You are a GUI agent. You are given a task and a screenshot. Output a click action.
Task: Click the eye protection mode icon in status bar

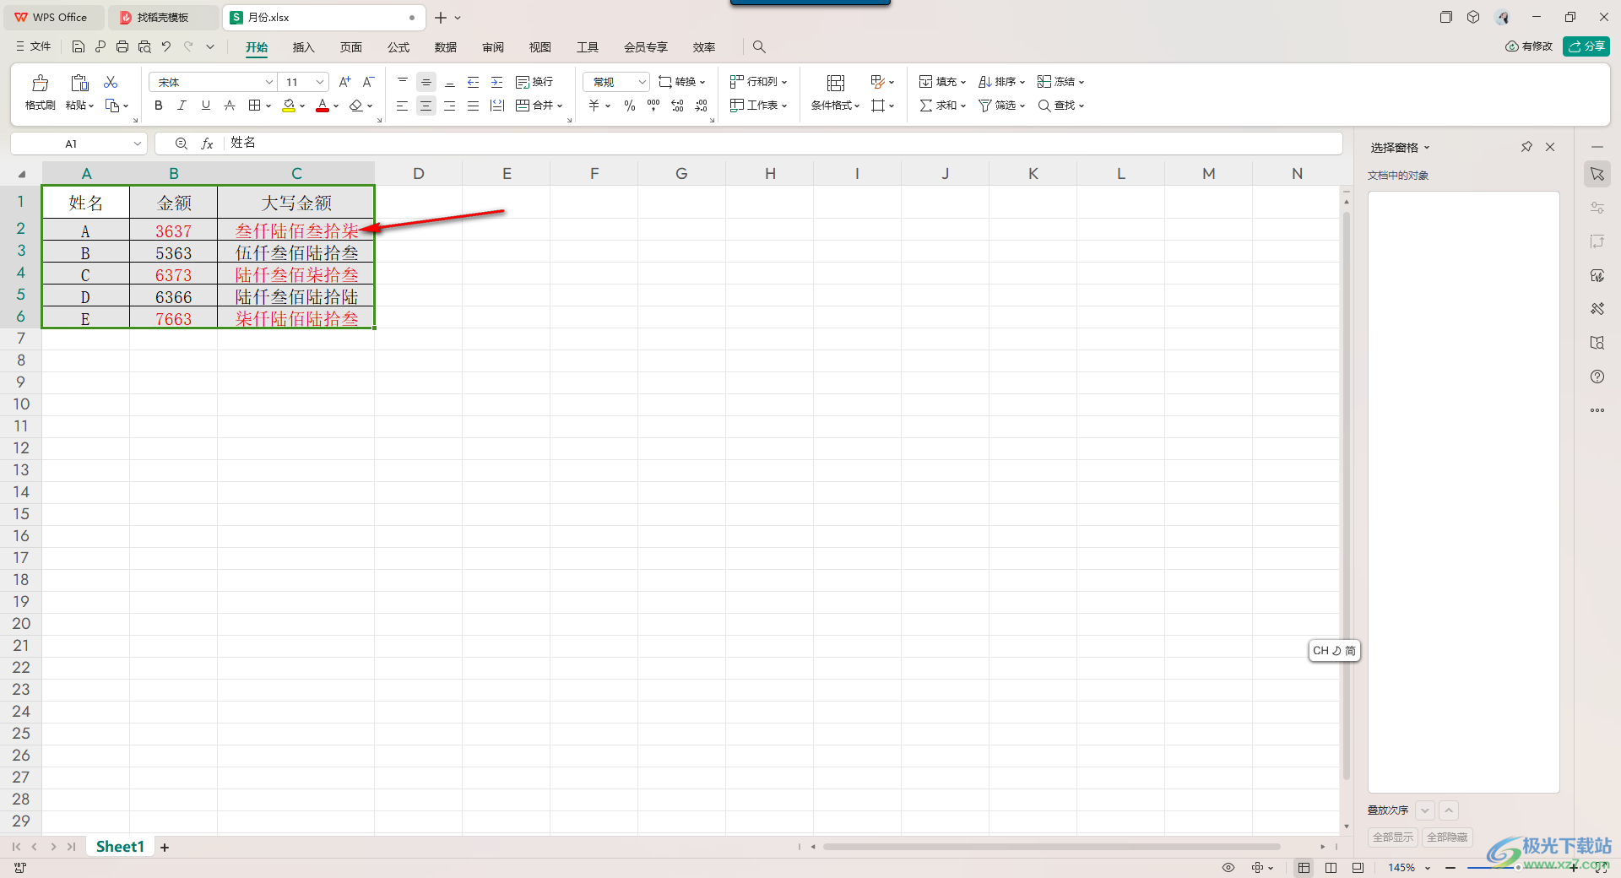pos(1228,867)
